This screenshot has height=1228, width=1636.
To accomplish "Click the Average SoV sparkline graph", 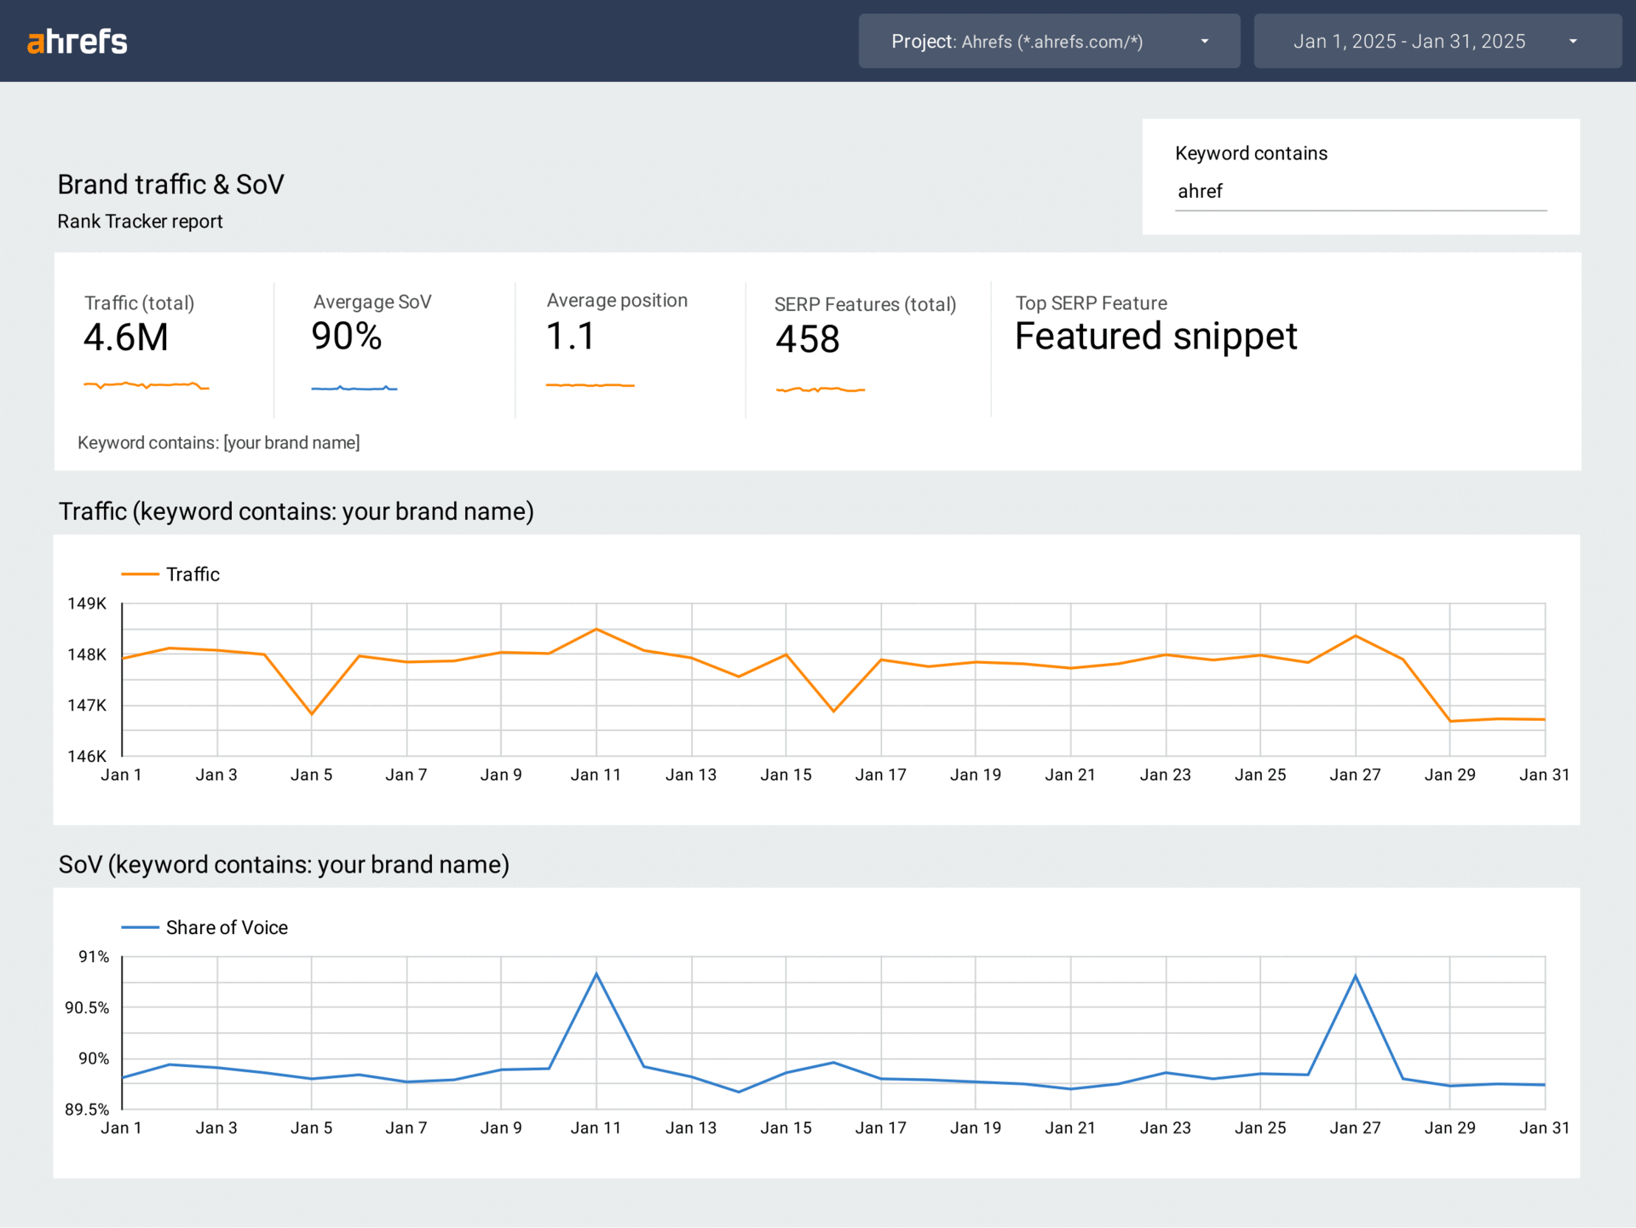I will [x=354, y=388].
